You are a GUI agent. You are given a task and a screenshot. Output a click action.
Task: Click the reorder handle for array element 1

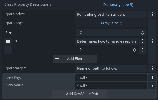tap(8, 50)
